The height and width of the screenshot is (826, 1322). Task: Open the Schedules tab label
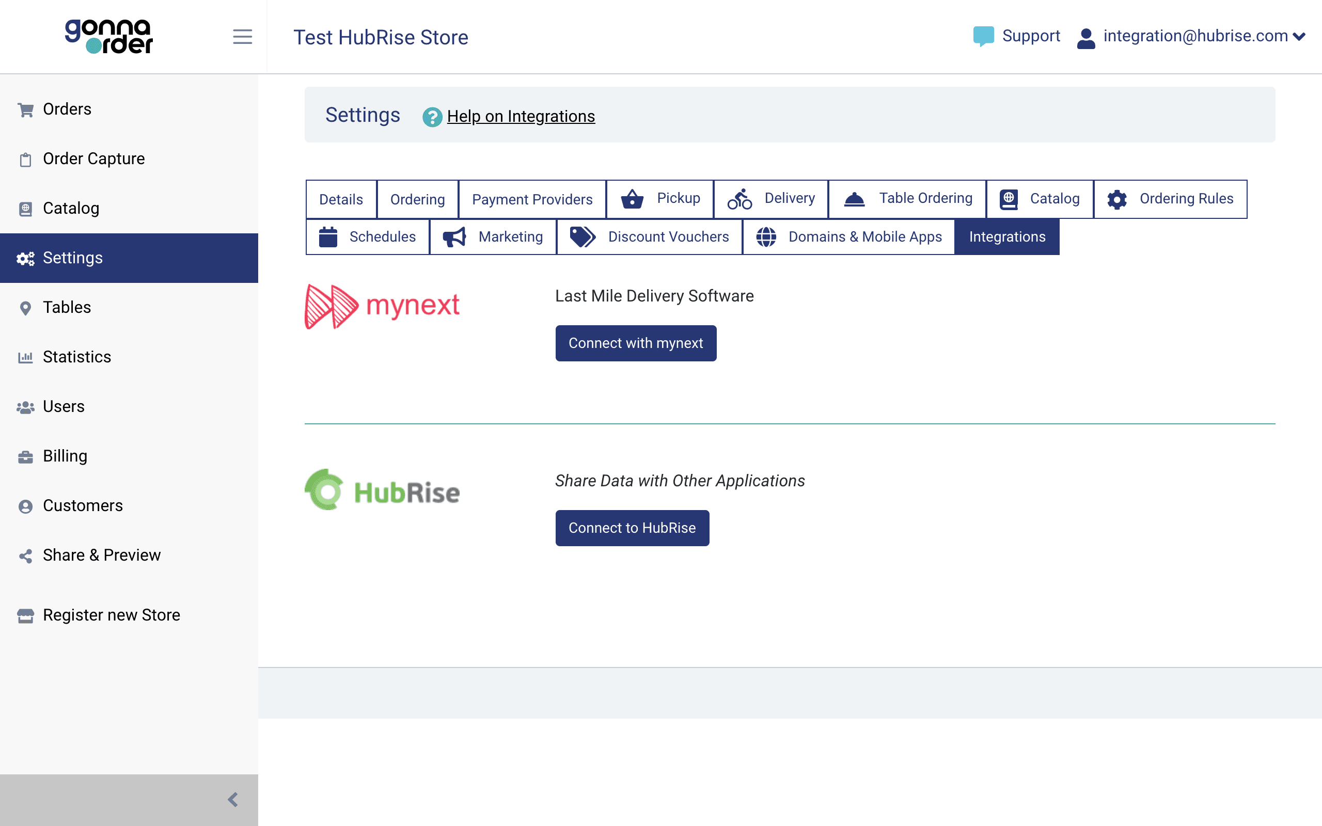click(382, 236)
